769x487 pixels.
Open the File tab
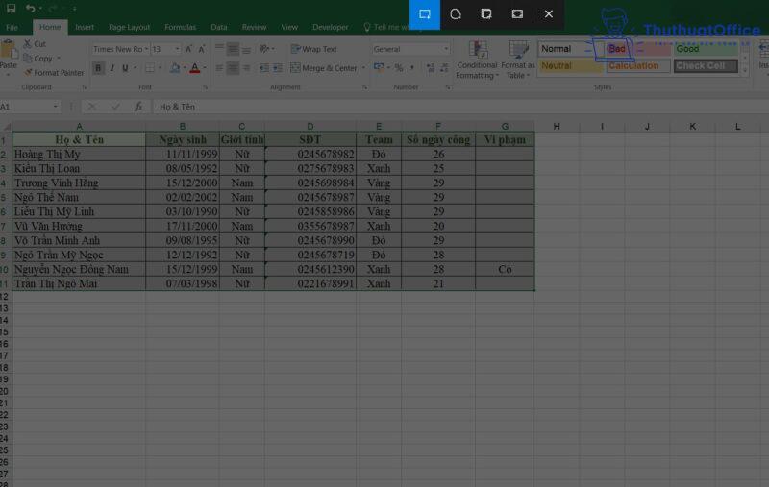[12, 28]
